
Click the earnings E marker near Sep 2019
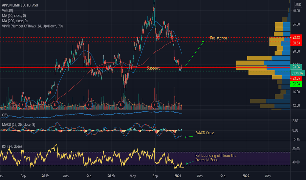89,105
